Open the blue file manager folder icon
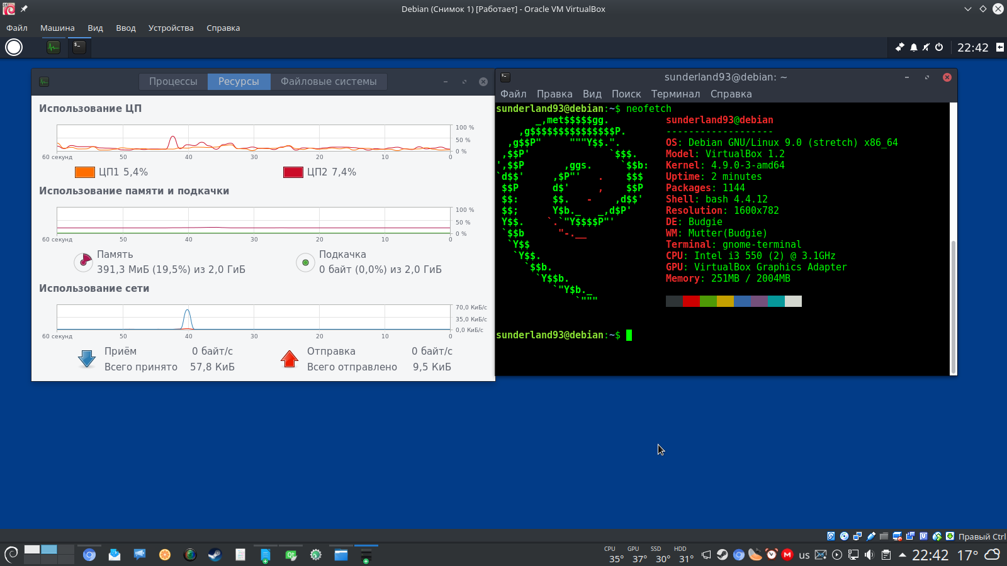1007x566 pixels. (340, 555)
